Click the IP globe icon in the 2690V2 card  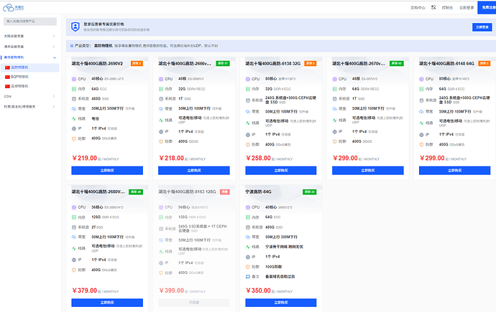point(74,128)
